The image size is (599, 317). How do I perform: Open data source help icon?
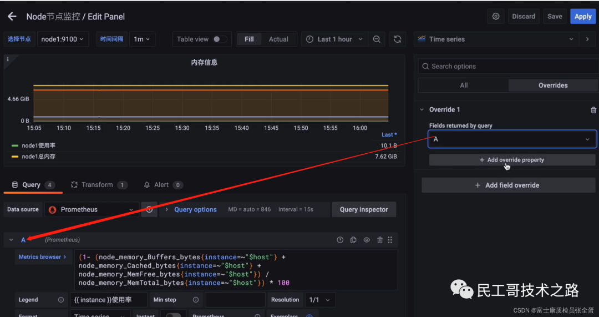click(149, 209)
